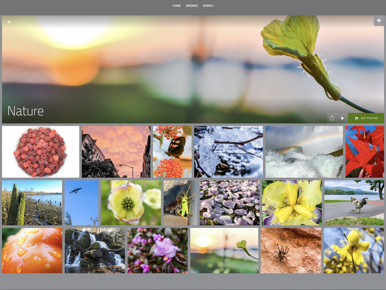Open the Search menu item

click(208, 6)
